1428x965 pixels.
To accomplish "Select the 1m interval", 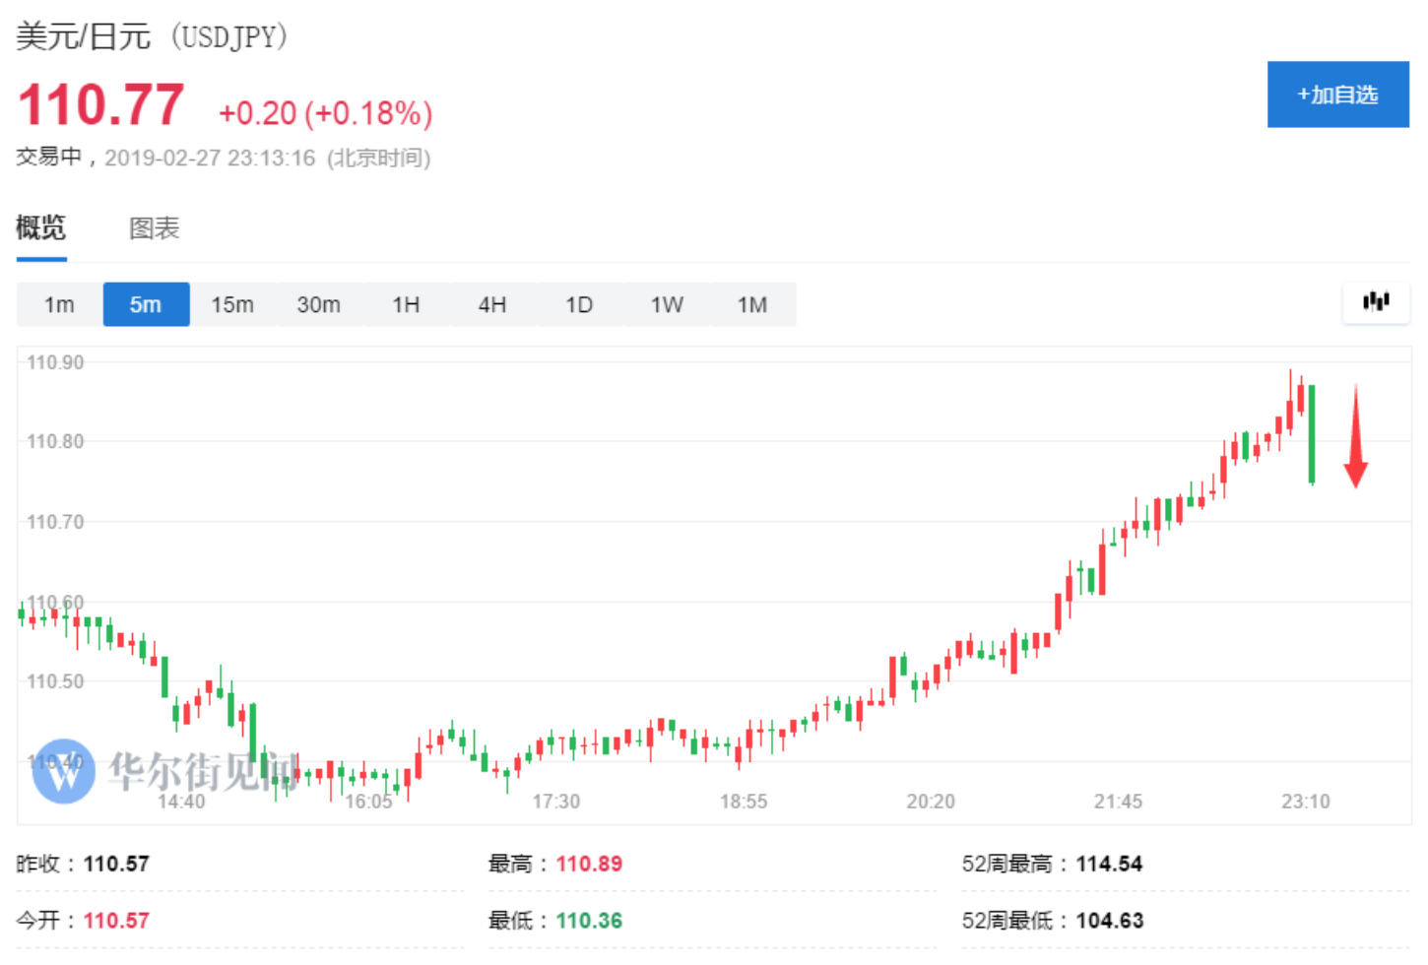I will click(59, 304).
